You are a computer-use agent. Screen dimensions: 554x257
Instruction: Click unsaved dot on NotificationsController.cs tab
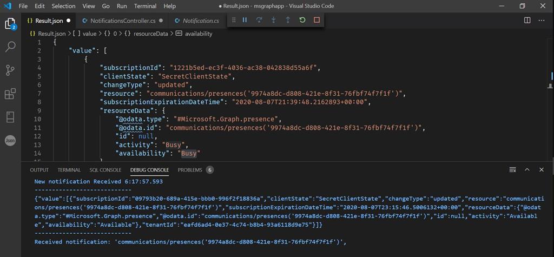pos(161,21)
